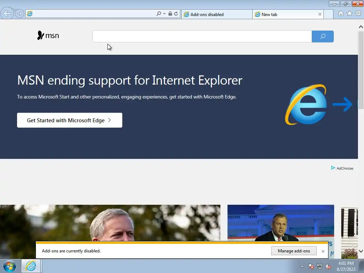Click the Internet Explorer logo graphic
Image resolution: width=364 pixels, height=273 pixels.
click(x=306, y=105)
